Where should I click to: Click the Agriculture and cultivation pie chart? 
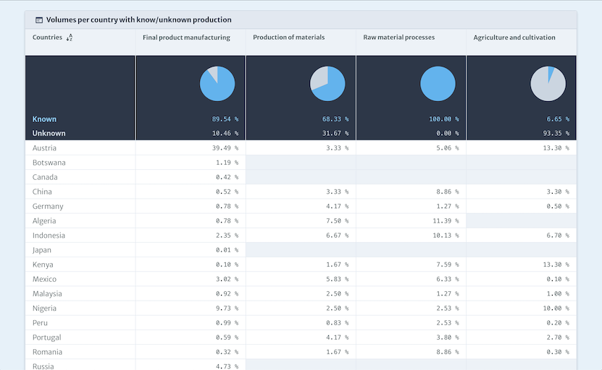tap(548, 84)
